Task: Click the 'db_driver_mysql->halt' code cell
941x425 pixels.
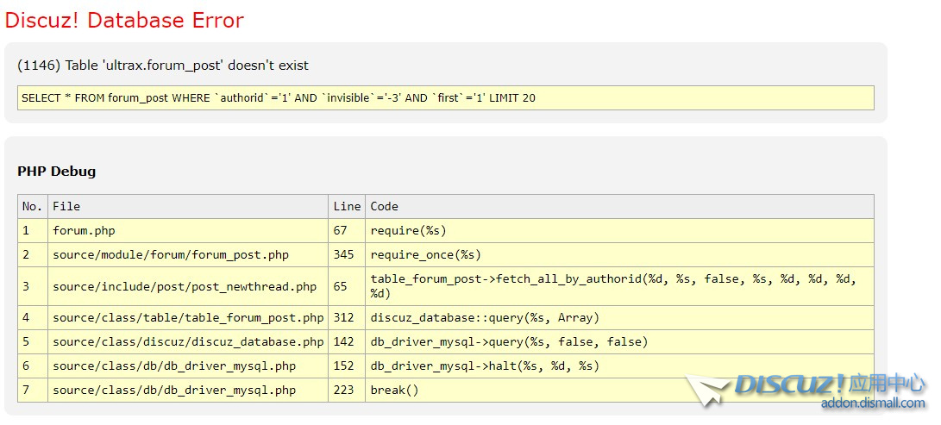Action: coord(619,366)
